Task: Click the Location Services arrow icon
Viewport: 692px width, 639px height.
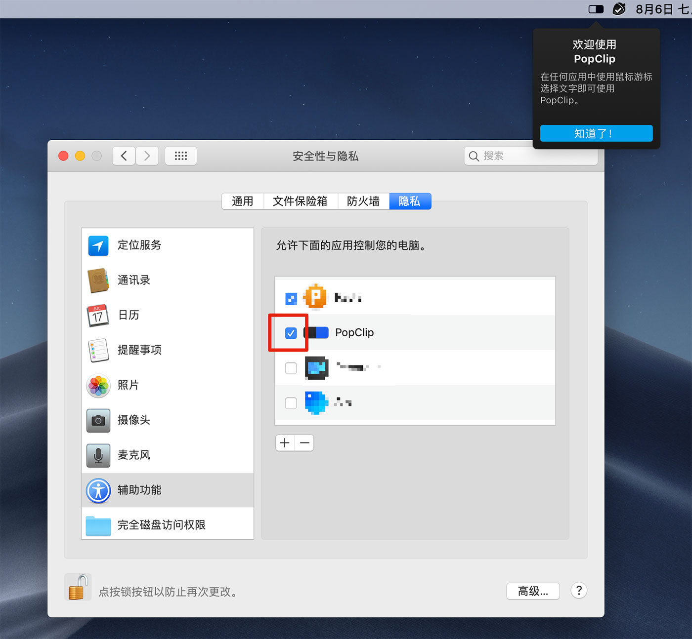Action: pyautogui.click(x=98, y=245)
